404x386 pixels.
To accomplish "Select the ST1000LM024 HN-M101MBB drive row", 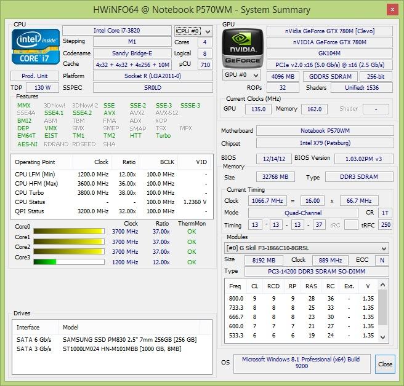I will tap(112, 349).
